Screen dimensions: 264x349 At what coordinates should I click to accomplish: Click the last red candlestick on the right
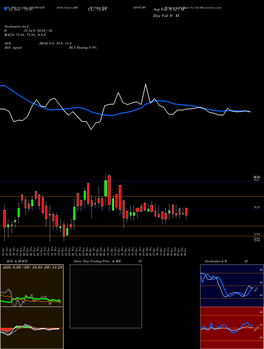point(186,212)
